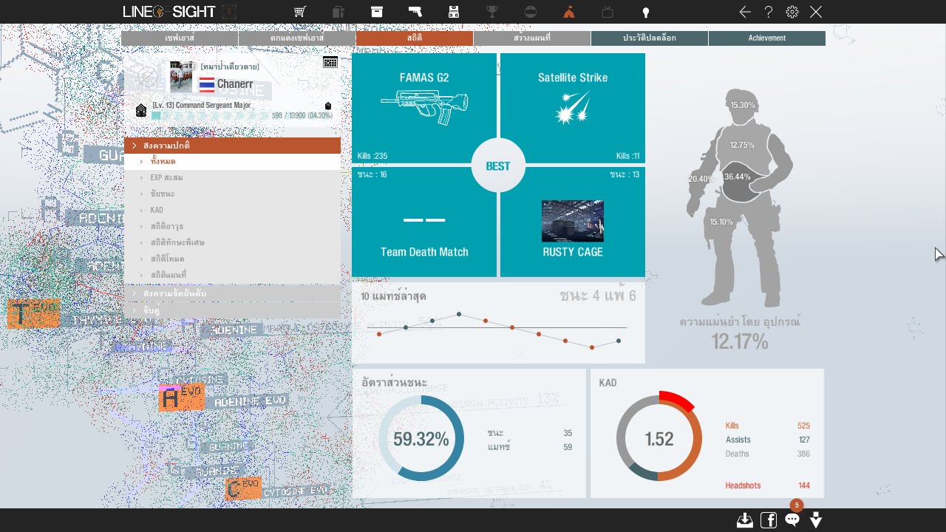Viewport: 946px width, 532px height.
Task: Open the ประวัติปลดล็อก tab
Action: point(650,38)
